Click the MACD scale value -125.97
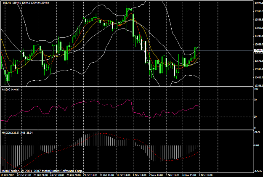Screen dimensions: 263x177 coord(258,171)
